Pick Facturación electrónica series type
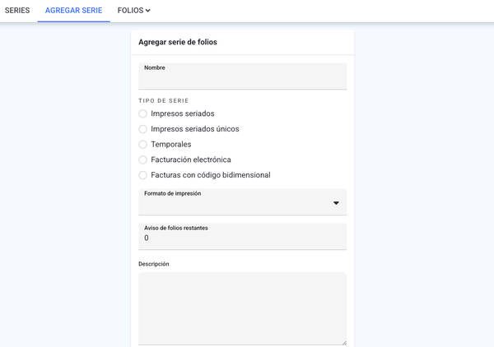Screen dimensions: 494x347 tap(142, 160)
